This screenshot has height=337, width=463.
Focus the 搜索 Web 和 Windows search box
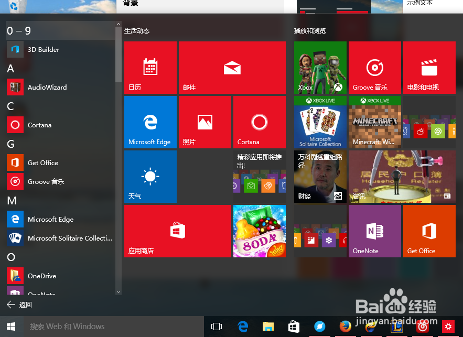click(x=113, y=327)
